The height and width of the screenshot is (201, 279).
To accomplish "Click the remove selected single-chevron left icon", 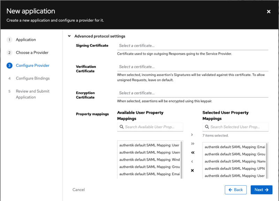I will tap(192, 162).
